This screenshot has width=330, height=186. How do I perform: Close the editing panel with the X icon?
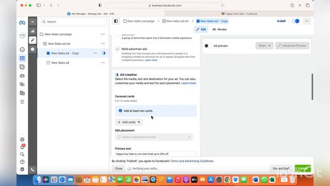(x=32, y=22)
